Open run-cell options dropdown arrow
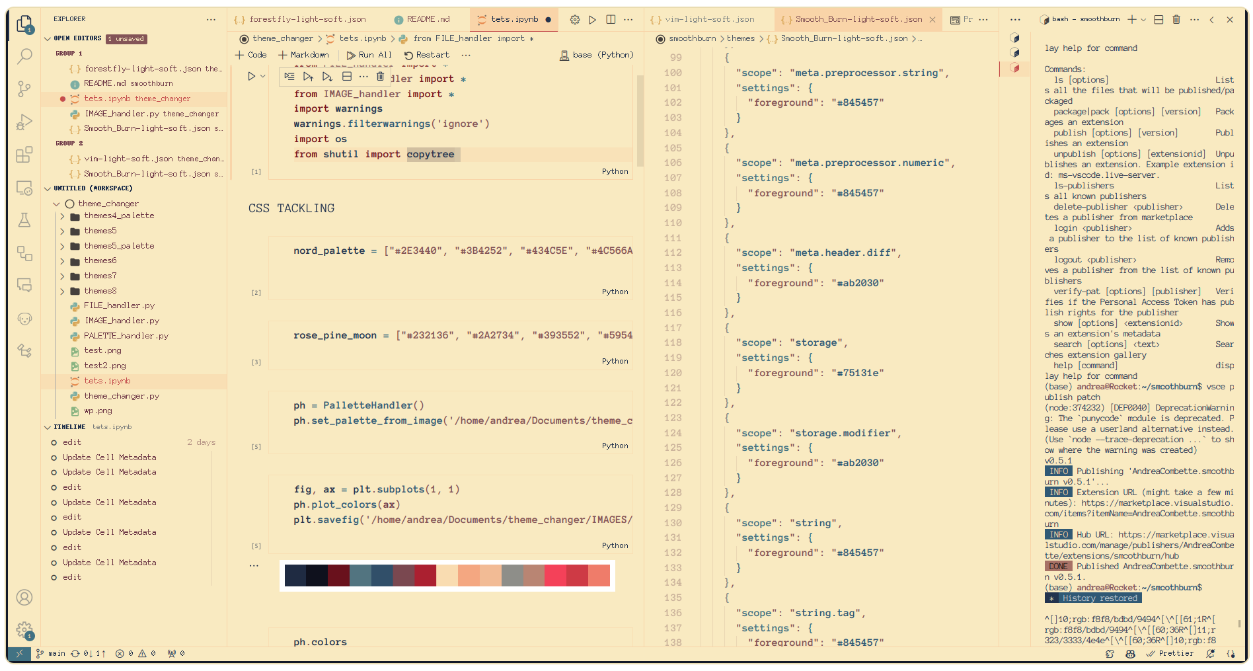 coord(263,77)
